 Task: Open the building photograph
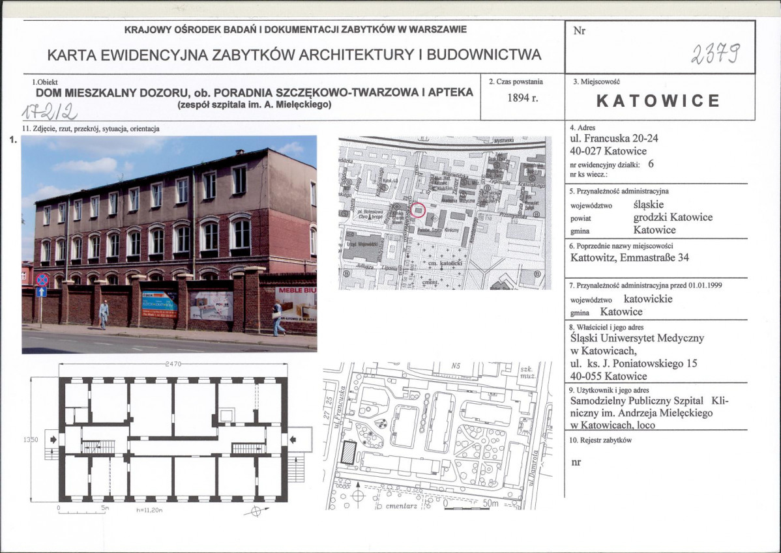click(169, 244)
